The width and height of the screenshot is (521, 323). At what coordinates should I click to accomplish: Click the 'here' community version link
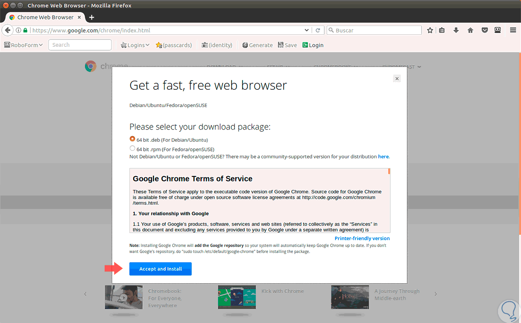383,157
